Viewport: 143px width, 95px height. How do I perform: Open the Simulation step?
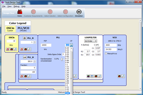tap(79, 13)
